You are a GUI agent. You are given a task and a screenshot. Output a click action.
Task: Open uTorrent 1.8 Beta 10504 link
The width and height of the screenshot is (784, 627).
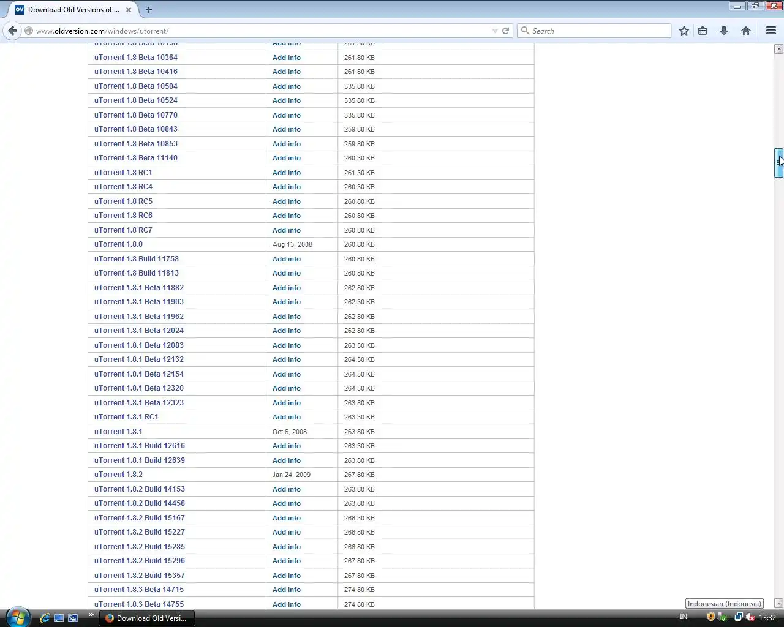(136, 86)
